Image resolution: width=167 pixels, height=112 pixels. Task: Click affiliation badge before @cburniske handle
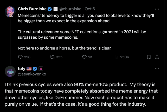(x=55, y=9)
